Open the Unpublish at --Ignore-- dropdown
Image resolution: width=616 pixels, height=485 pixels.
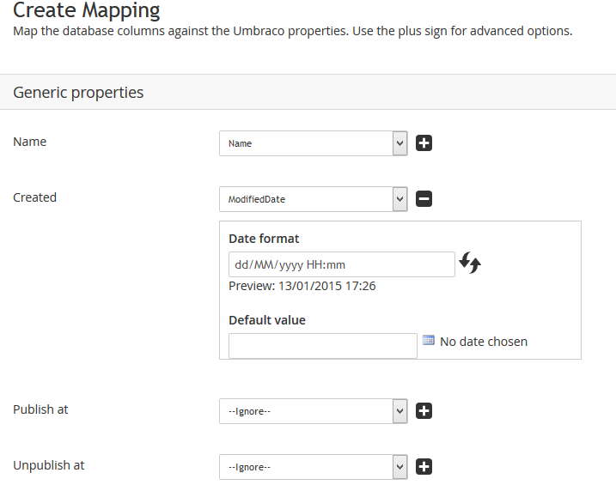[x=313, y=467]
